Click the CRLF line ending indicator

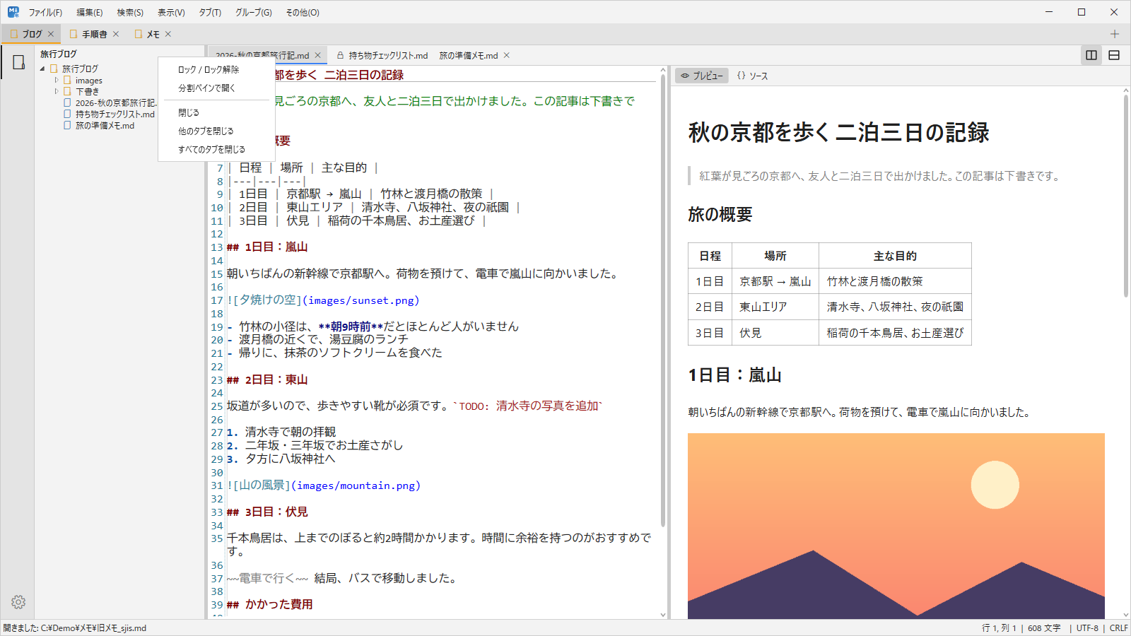pyautogui.click(x=1118, y=628)
